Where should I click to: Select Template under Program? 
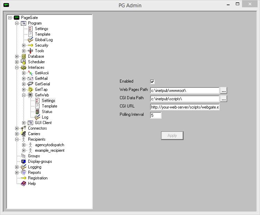[43, 34]
